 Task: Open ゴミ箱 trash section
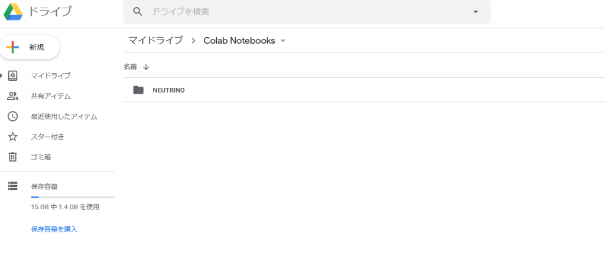(41, 157)
